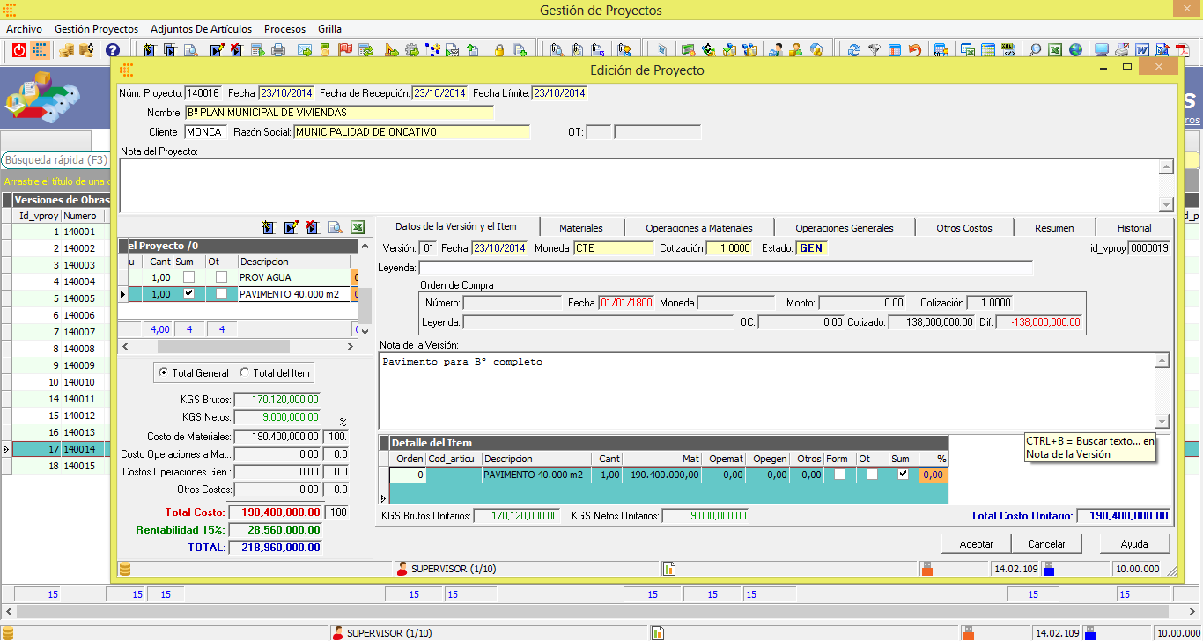Uncheck Sum checkbox in Detalle del Item row
The height and width of the screenshot is (641, 1203).
point(903,475)
